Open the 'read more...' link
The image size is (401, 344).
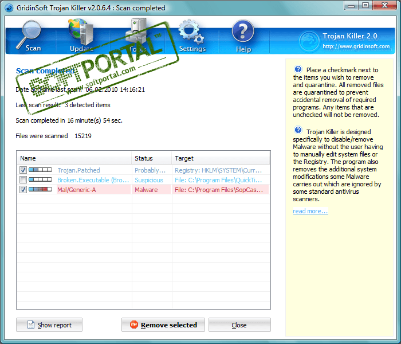310,211
